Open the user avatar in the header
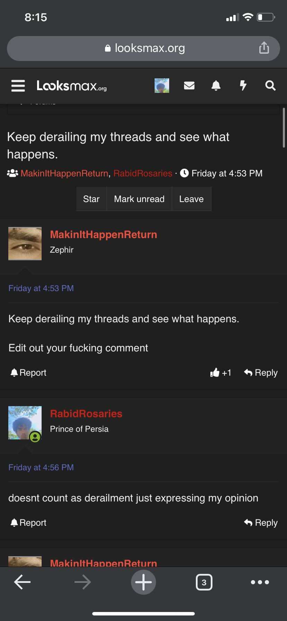287x621 pixels. [x=162, y=86]
